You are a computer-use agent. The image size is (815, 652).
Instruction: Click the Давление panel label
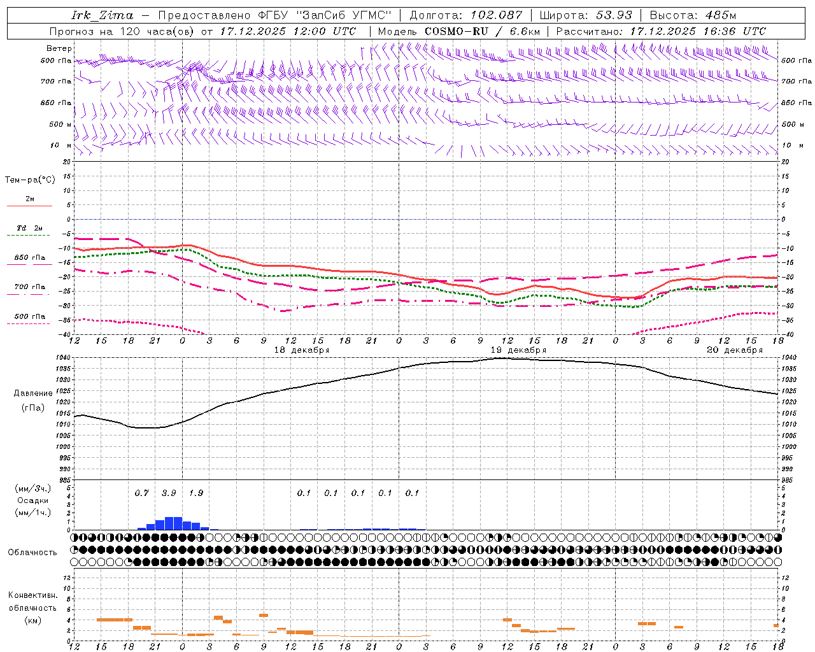[33, 393]
